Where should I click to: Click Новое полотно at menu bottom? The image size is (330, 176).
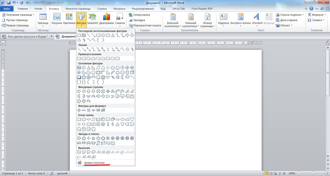click(94, 163)
